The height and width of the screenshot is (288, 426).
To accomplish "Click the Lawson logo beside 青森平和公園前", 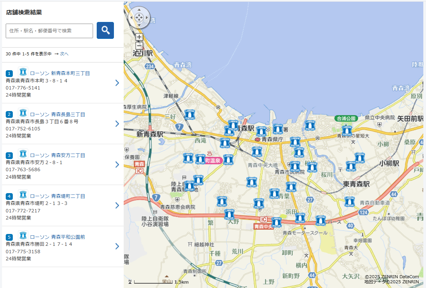I will 23,235.
